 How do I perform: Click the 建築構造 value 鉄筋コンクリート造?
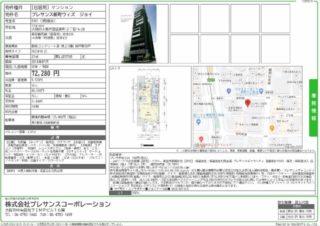pos(61,46)
